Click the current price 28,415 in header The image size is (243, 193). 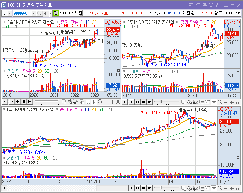tap(96, 13)
